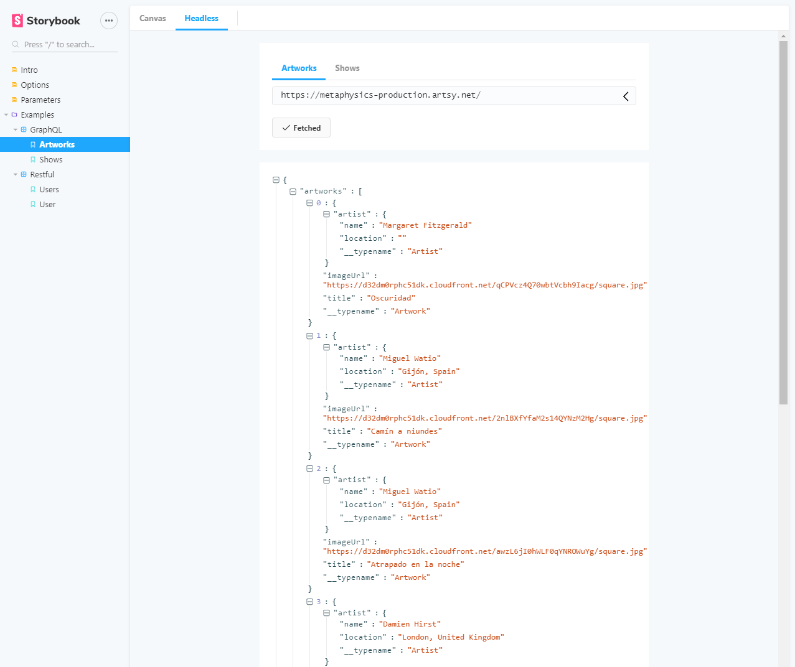795x667 pixels.
Task: Open the Options document in sidebar
Action: coord(34,85)
